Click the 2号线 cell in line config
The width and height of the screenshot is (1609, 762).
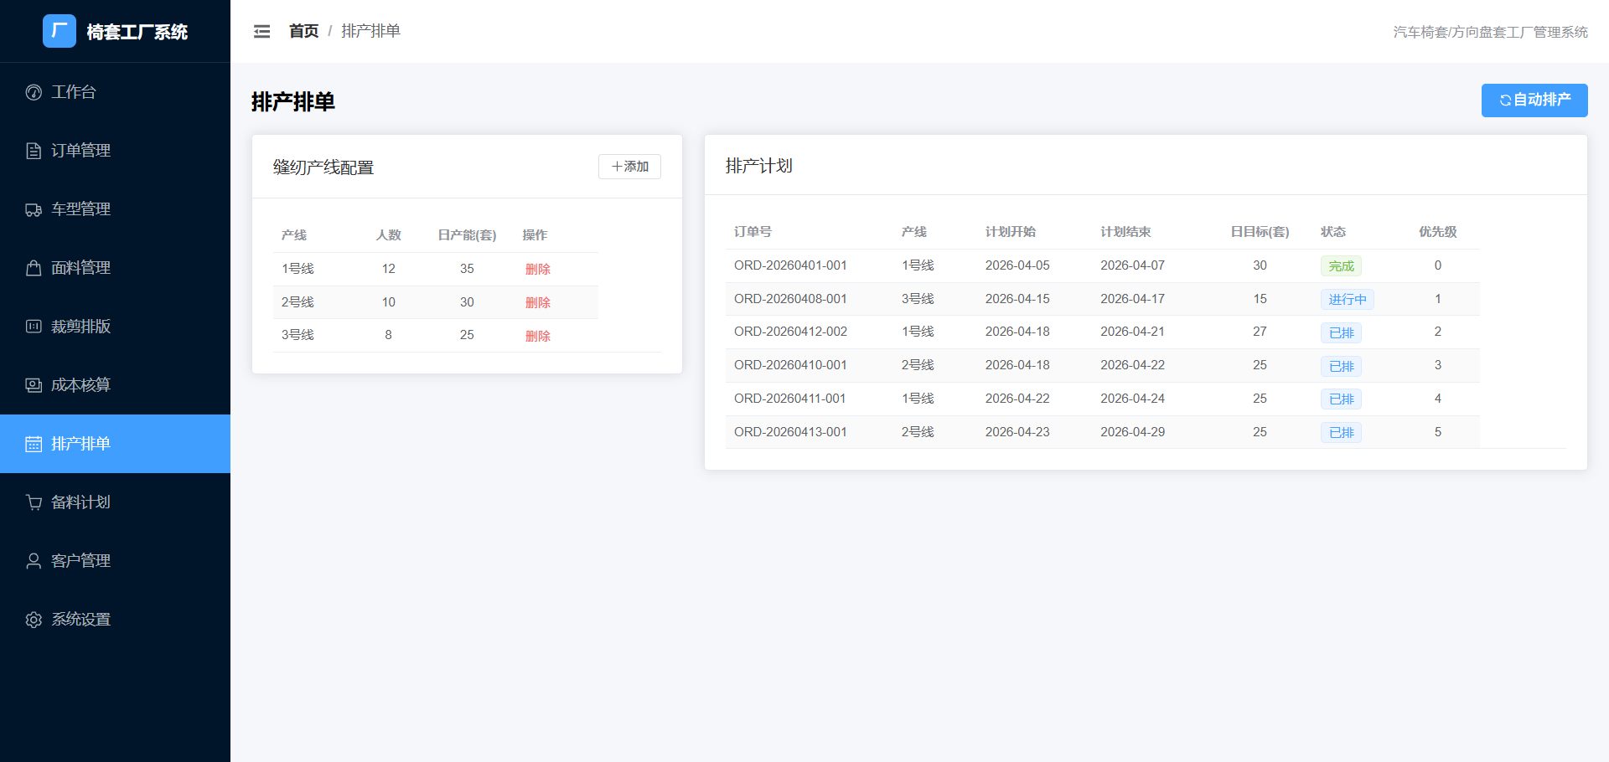[297, 302]
